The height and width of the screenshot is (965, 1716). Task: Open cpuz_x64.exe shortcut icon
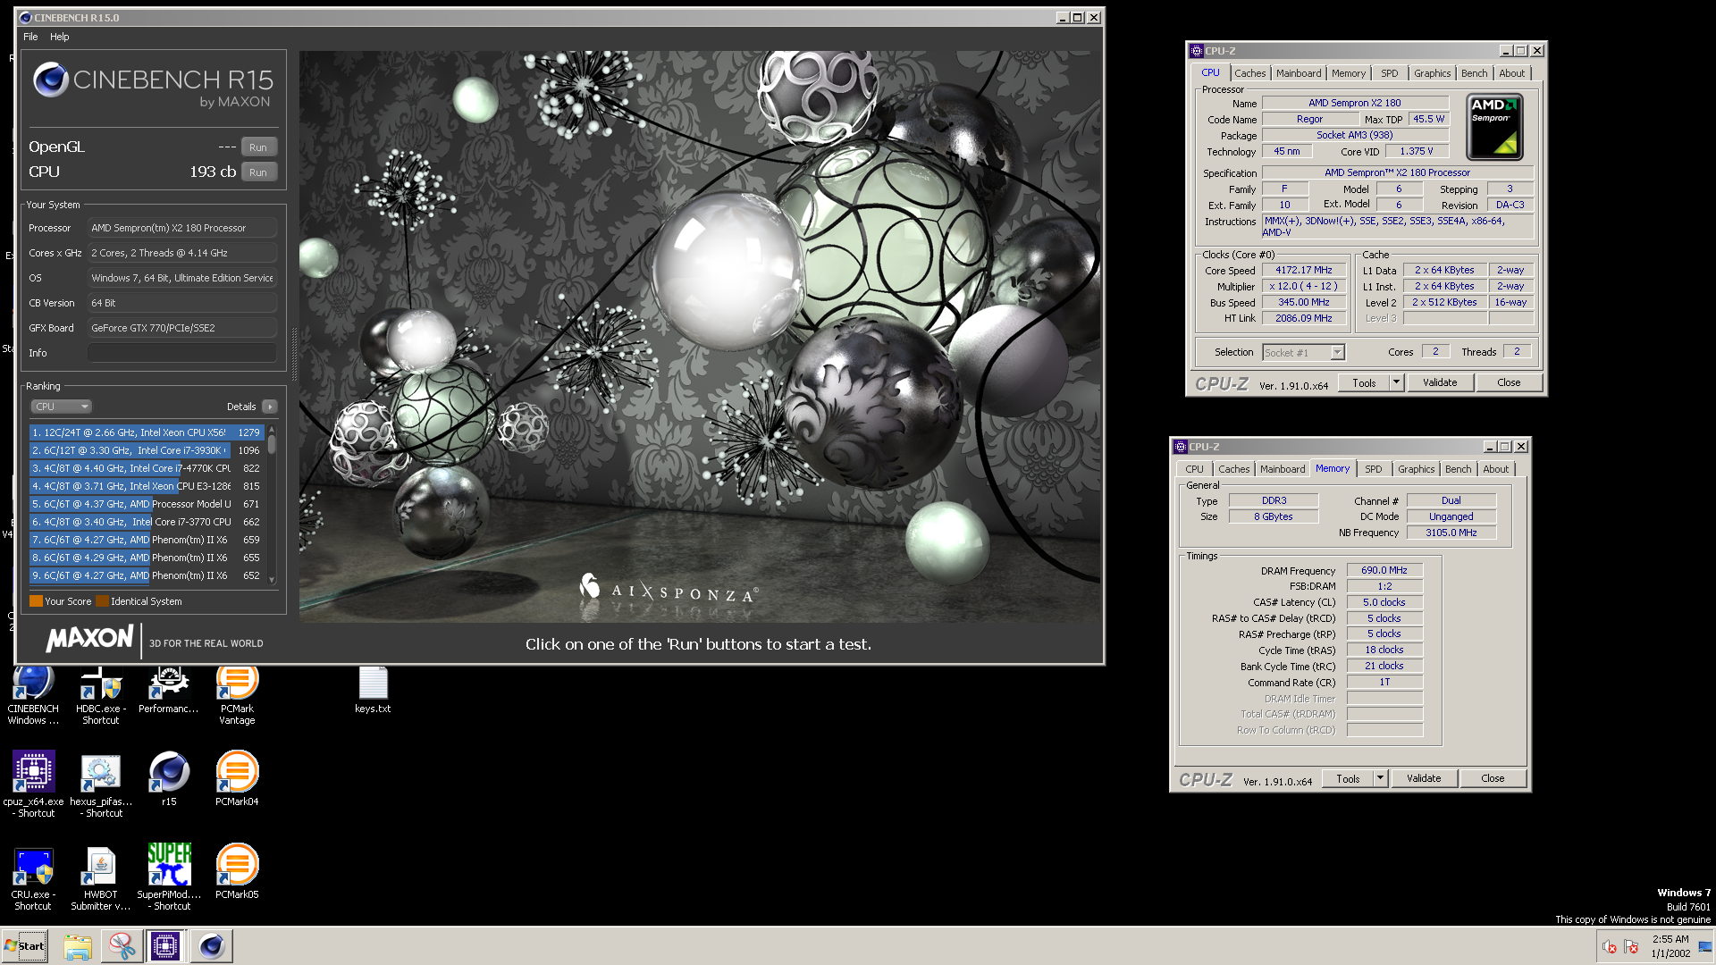(x=33, y=785)
